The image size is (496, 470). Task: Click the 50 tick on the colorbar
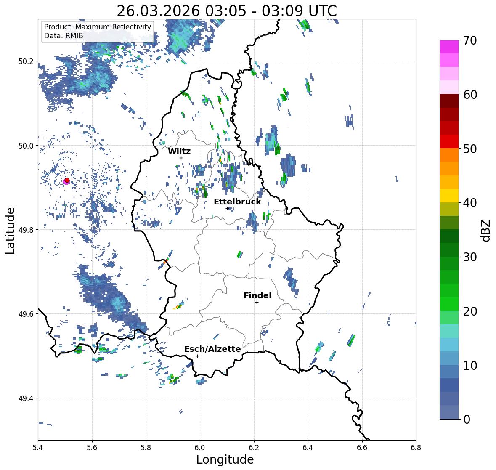(x=470, y=149)
